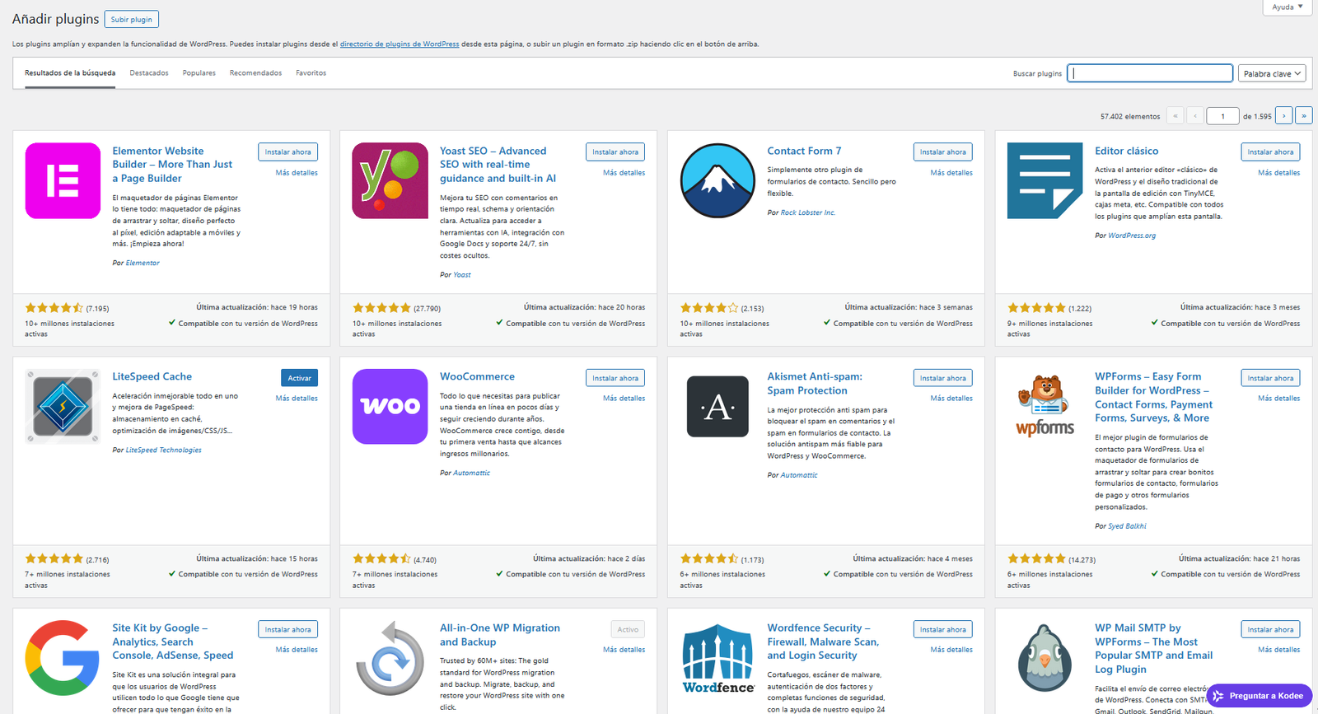
Task: Jump to the last page of results
Action: pyautogui.click(x=1303, y=116)
